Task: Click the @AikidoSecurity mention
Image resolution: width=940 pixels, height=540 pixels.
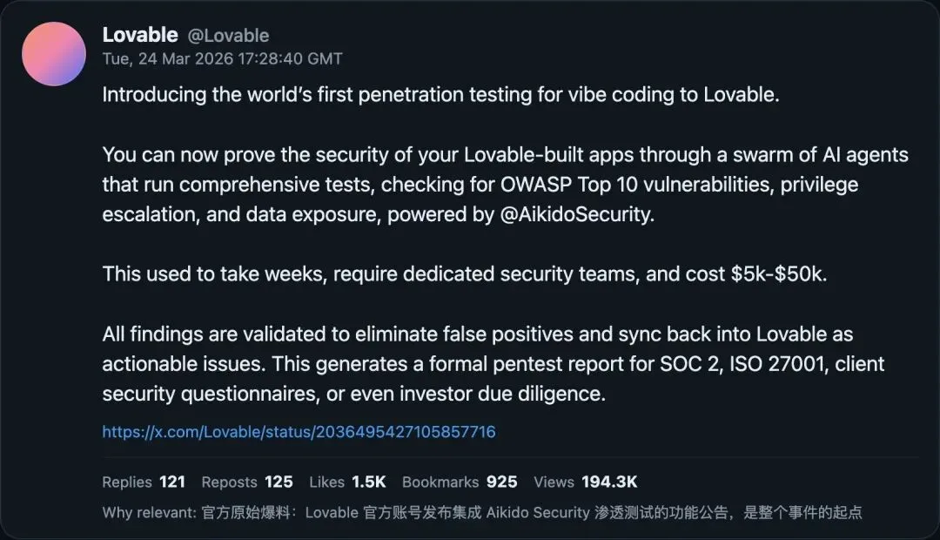Action: [576, 215]
